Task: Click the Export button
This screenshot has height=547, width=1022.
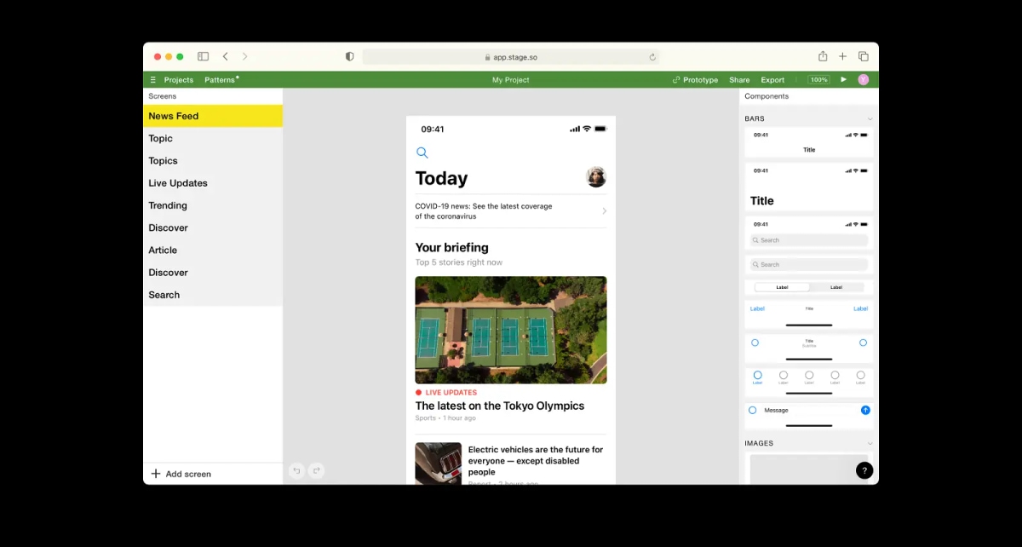Action: (772, 79)
